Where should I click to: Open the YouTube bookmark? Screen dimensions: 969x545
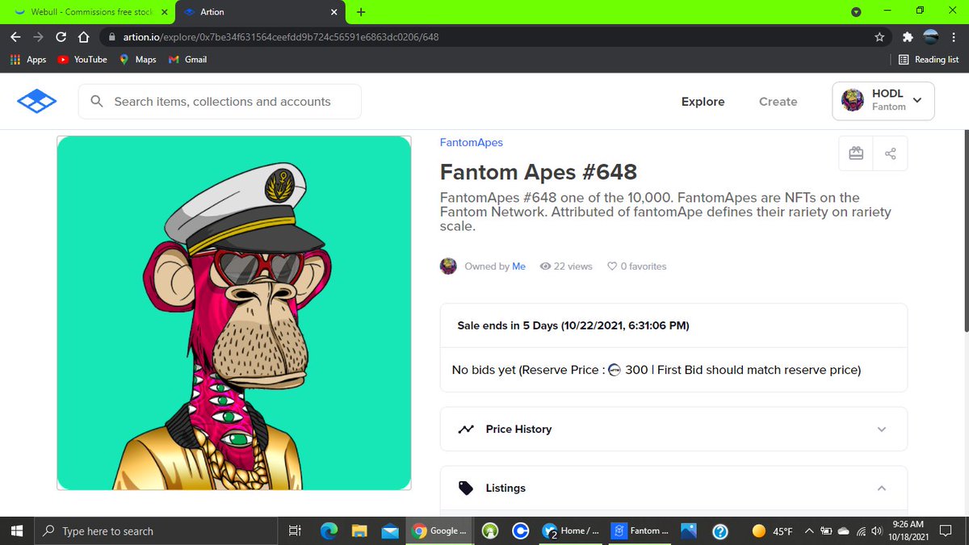pyautogui.click(x=82, y=59)
